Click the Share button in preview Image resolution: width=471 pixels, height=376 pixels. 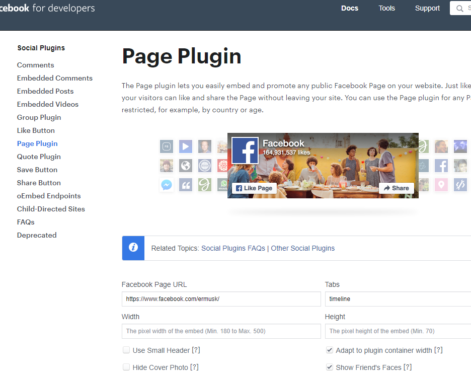(x=397, y=188)
